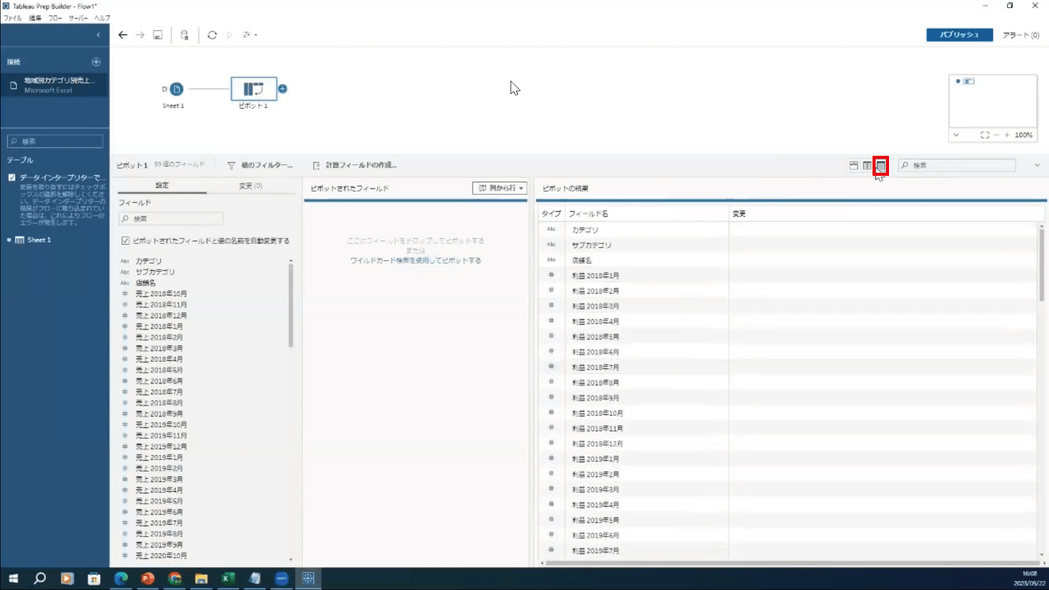Select Sheet 1 table in left pane
Viewport: 1049px width, 590px height.
click(39, 240)
